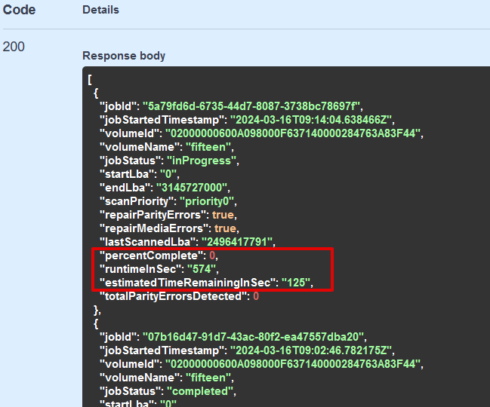Select the 'Code' column header
The image size is (490, 407).
click(19, 10)
